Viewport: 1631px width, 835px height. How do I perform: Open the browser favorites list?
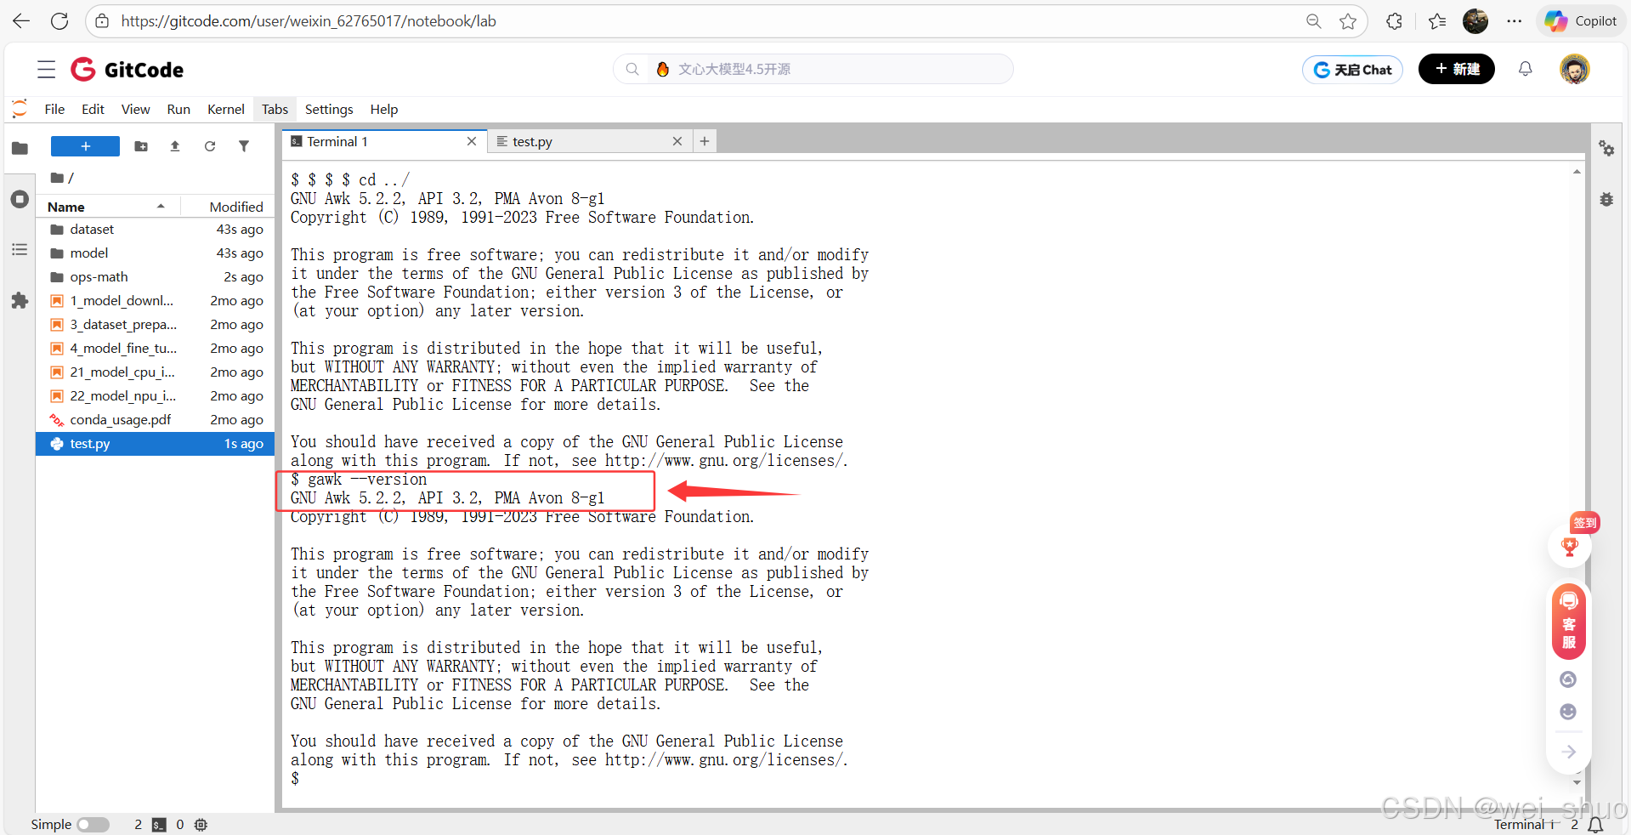point(1437,21)
